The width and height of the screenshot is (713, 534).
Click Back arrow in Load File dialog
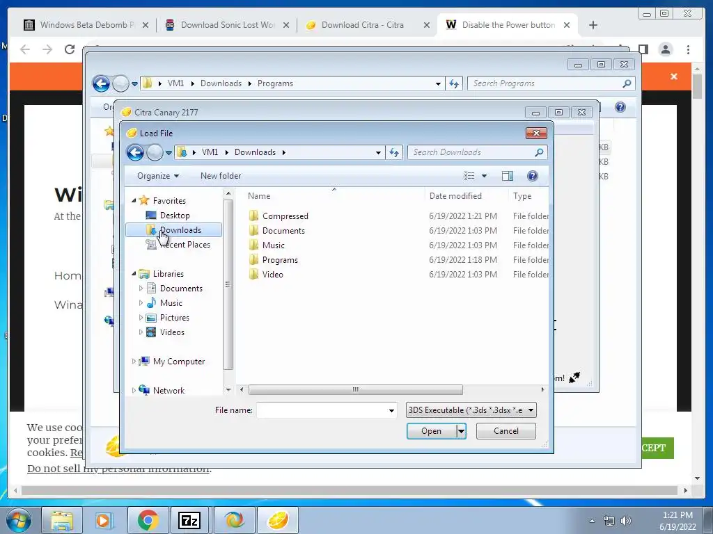(135, 152)
